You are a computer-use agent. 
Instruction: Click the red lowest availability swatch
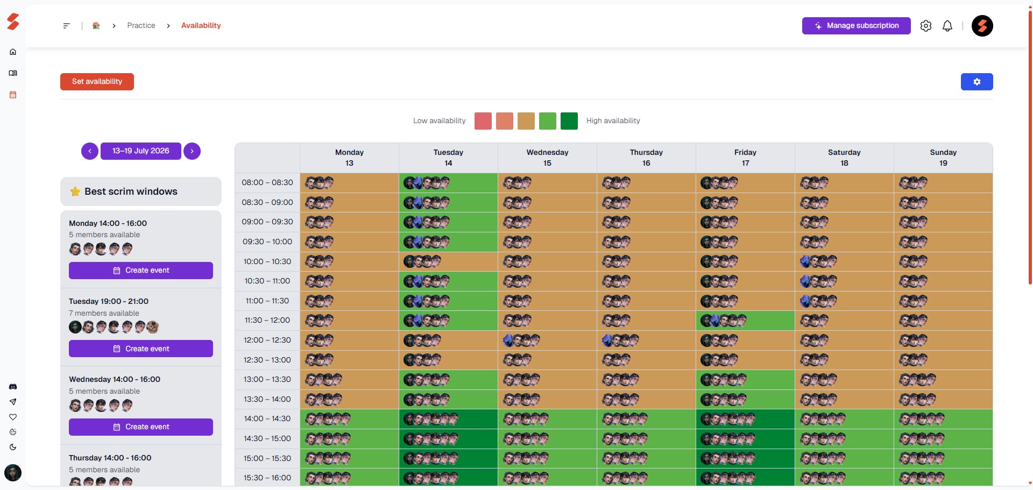coord(483,121)
